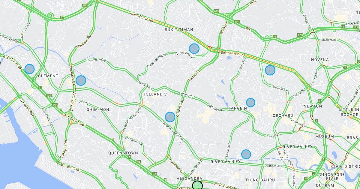
Task: Click the blue marker near the Tanglin label
Action: (x=250, y=103)
